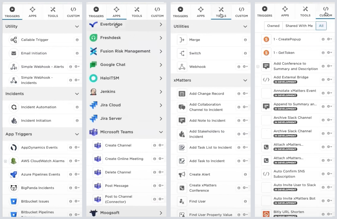Click the HaloITSM ring logo
This screenshot has height=219, width=337.
(93, 78)
